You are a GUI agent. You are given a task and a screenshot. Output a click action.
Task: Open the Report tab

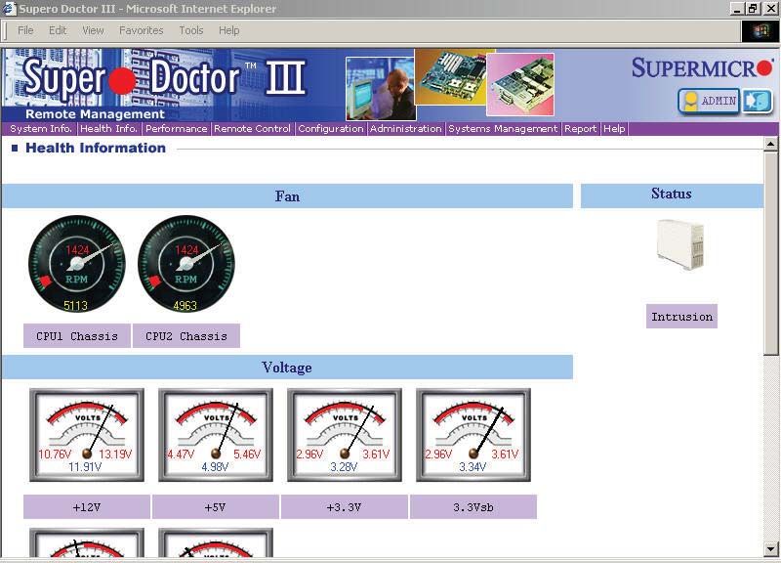click(x=580, y=129)
